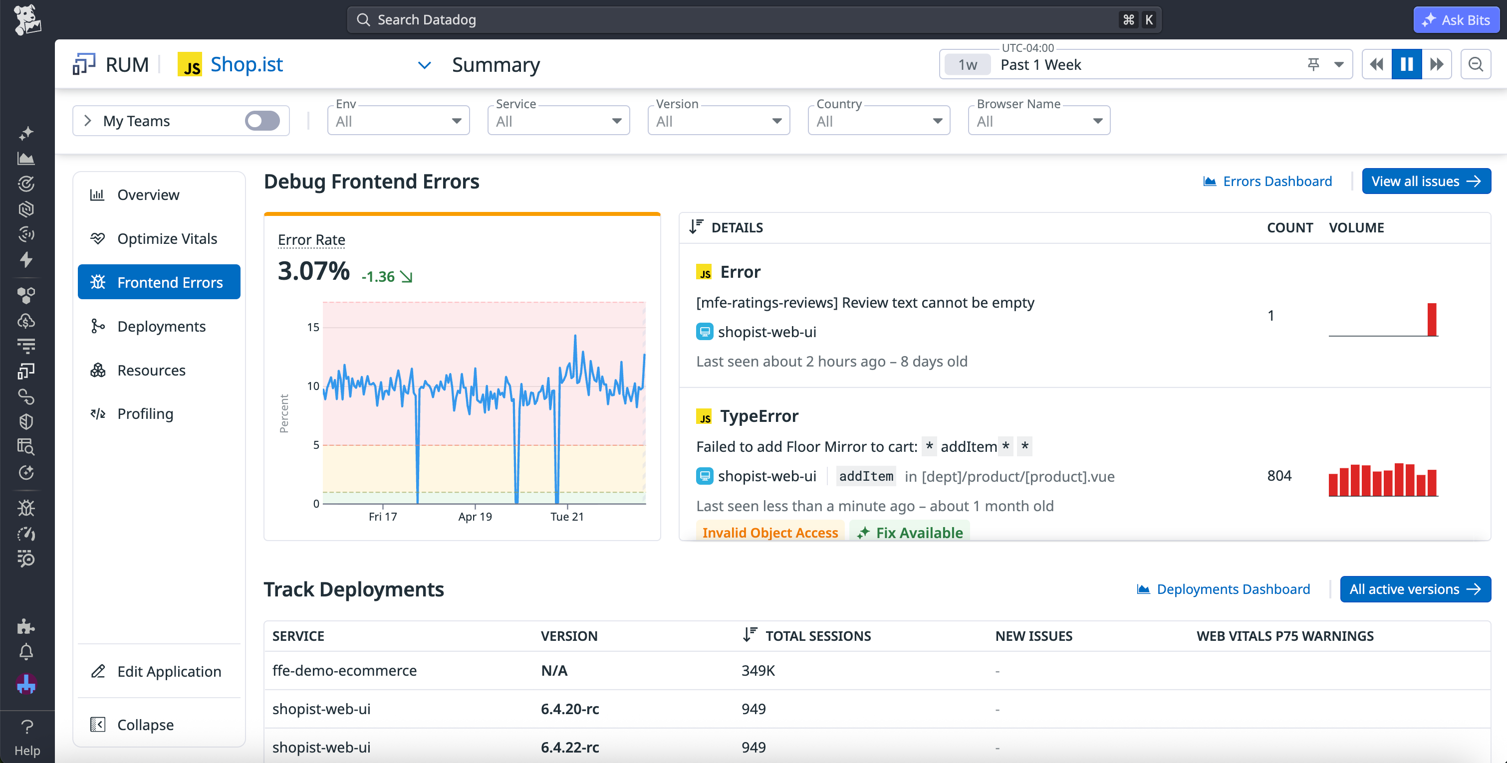Open the Shop.ist application chevron dropdown
Image resolution: width=1507 pixels, height=763 pixels.
pyautogui.click(x=425, y=65)
